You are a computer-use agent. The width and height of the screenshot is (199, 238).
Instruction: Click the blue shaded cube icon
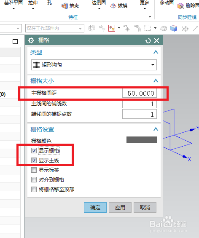tap(174, 28)
